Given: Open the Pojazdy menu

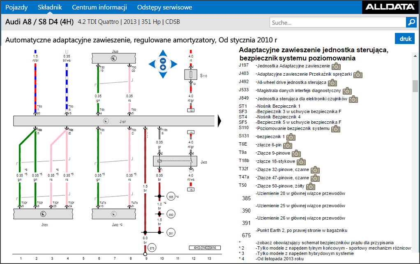Looking at the screenshot, I should (16, 7).
